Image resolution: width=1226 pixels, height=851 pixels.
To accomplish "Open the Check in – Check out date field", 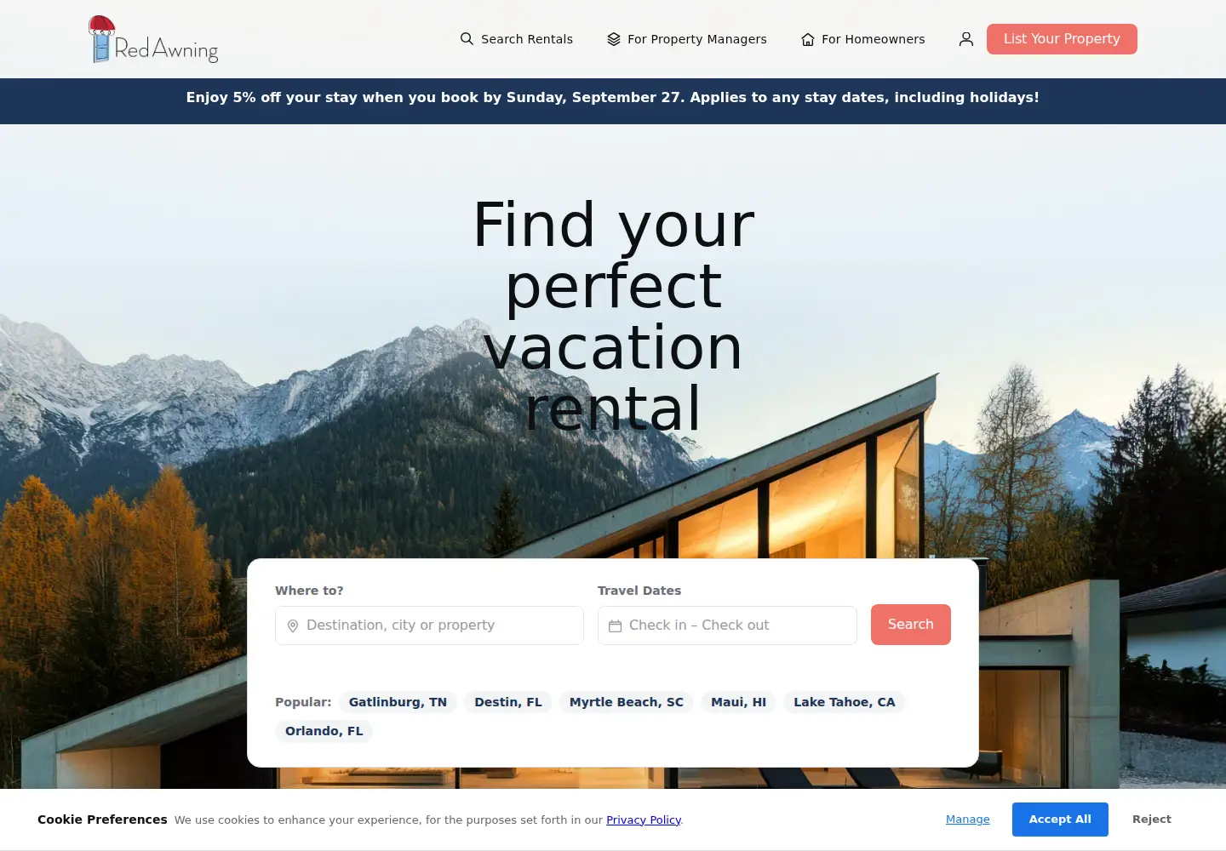I will (x=727, y=625).
